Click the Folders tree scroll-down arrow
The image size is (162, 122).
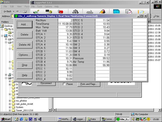click(x=50, y=110)
